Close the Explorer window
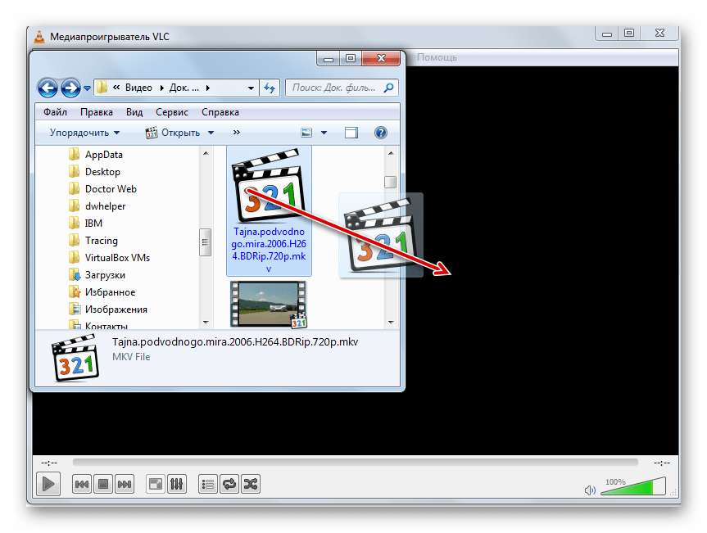This screenshot has width=707, height=533. pyautogui.click(x=381, y=58)
